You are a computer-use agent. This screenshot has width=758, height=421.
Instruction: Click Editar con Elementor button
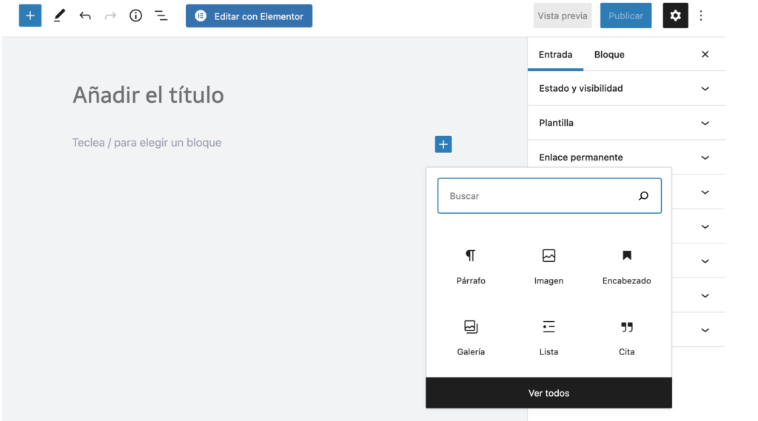click(249, 16)
